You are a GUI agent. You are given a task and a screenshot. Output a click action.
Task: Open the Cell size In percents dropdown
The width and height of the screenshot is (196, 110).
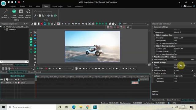195,76
